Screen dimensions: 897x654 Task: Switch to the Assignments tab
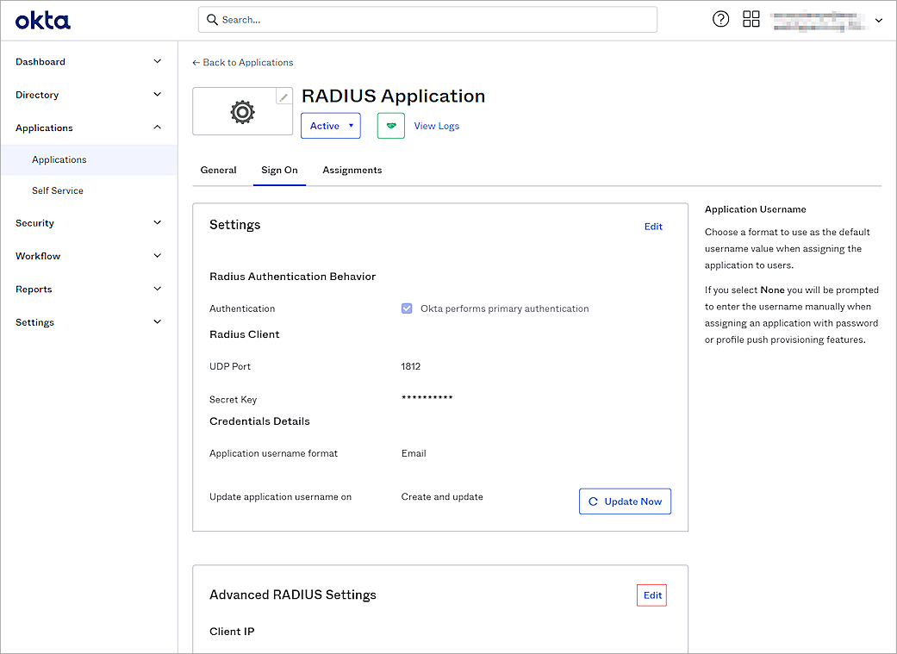click(x=352, y=170)
